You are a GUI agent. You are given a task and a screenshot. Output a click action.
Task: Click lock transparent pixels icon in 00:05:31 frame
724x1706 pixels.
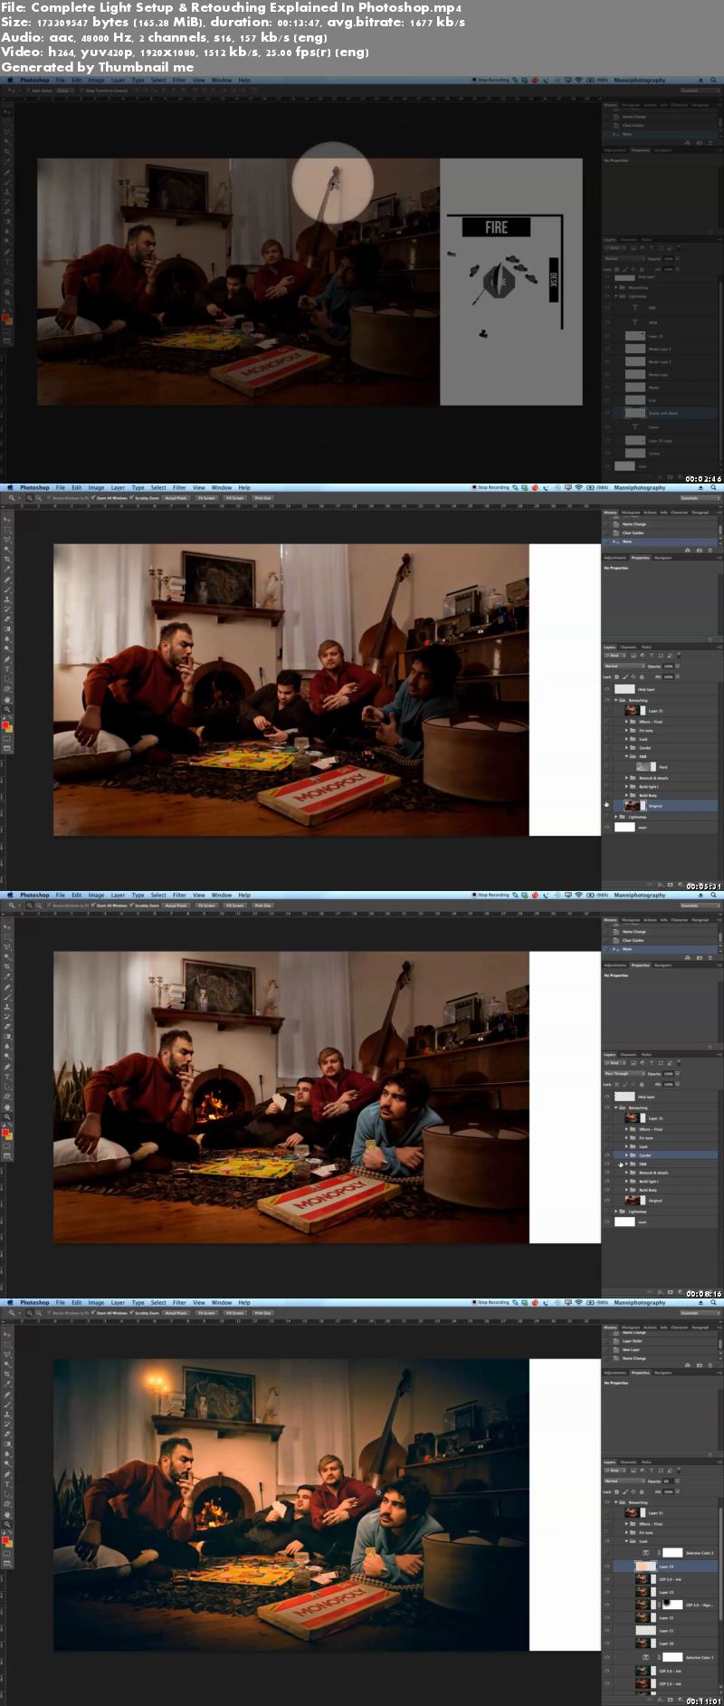coord(616,677)
